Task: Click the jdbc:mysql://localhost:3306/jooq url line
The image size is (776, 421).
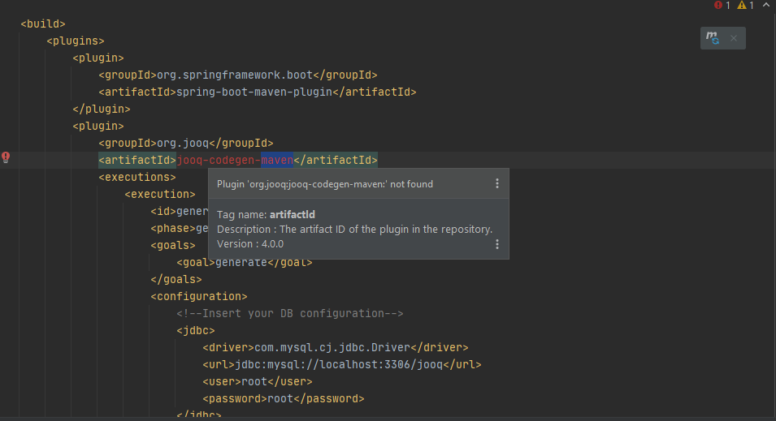Action: (x=342, y=365)
